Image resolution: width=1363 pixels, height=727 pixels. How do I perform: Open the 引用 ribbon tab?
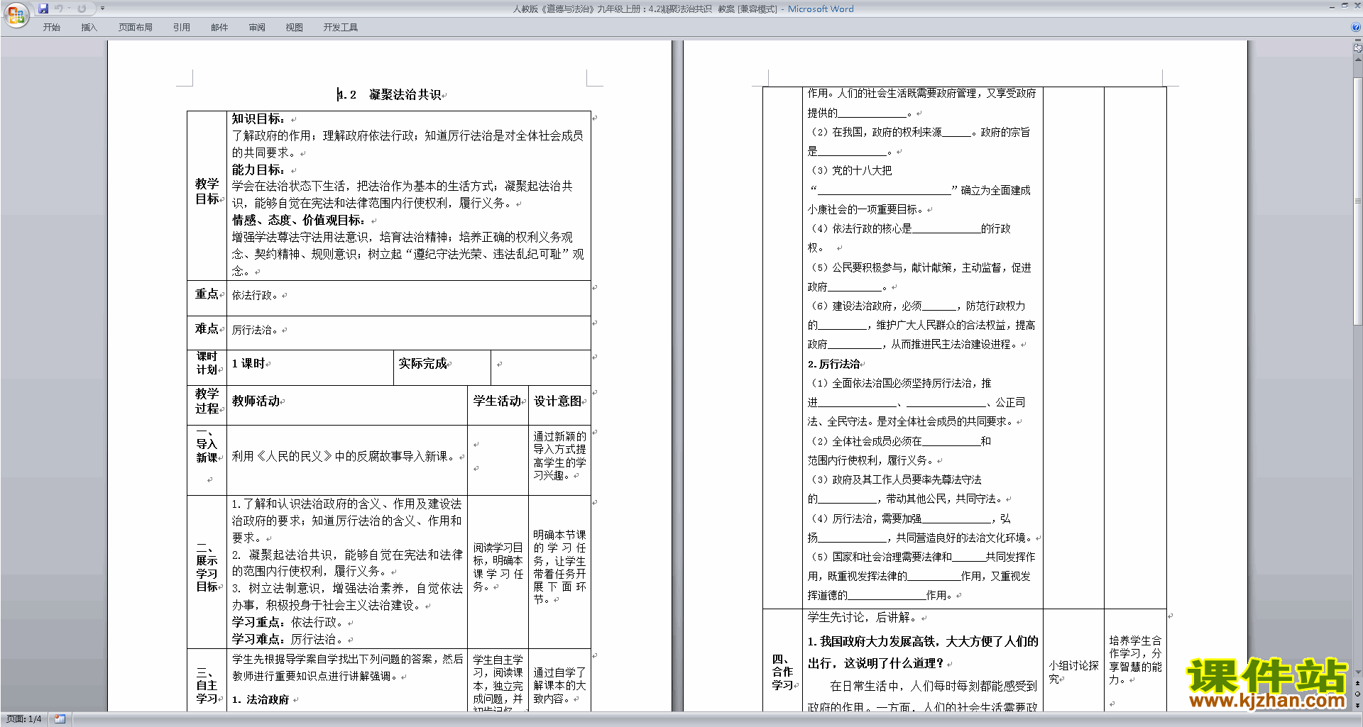182,28
